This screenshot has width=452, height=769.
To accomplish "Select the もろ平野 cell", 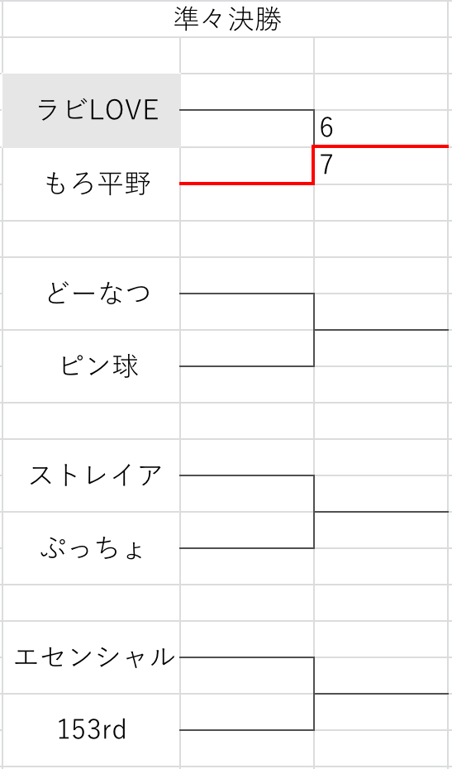I will click(92, 184).
